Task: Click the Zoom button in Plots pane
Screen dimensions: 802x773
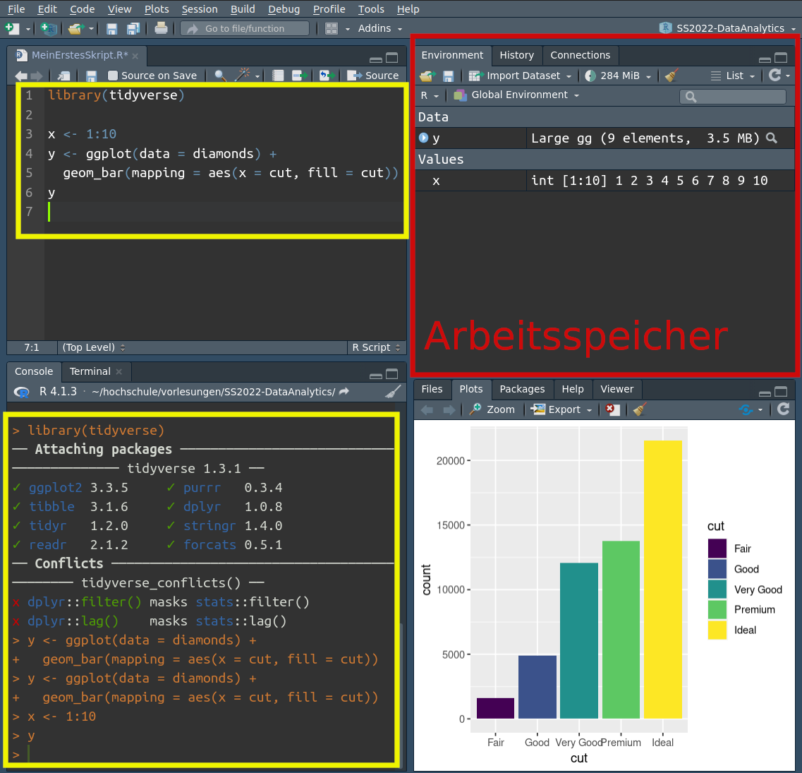Action: [493, 409]
